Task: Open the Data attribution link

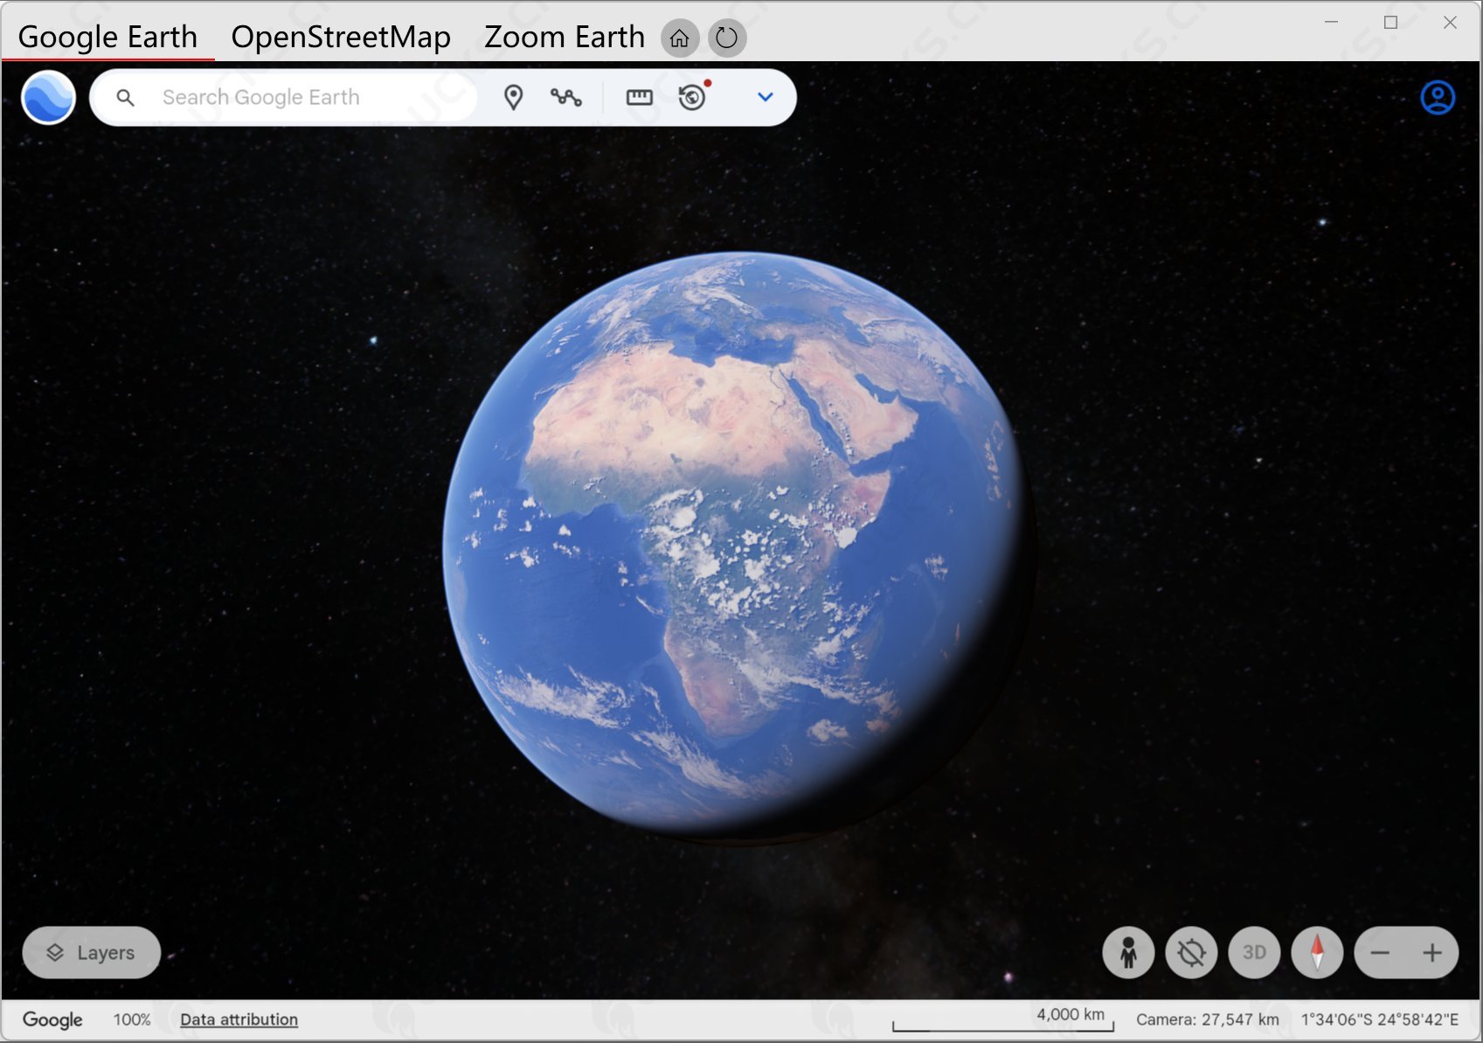Action: pos(239,1019)
